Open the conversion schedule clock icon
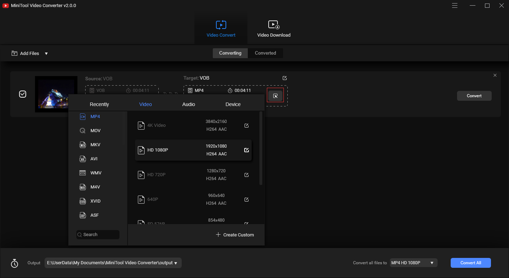This screenshot has height=278, width=509. (14, 263)
